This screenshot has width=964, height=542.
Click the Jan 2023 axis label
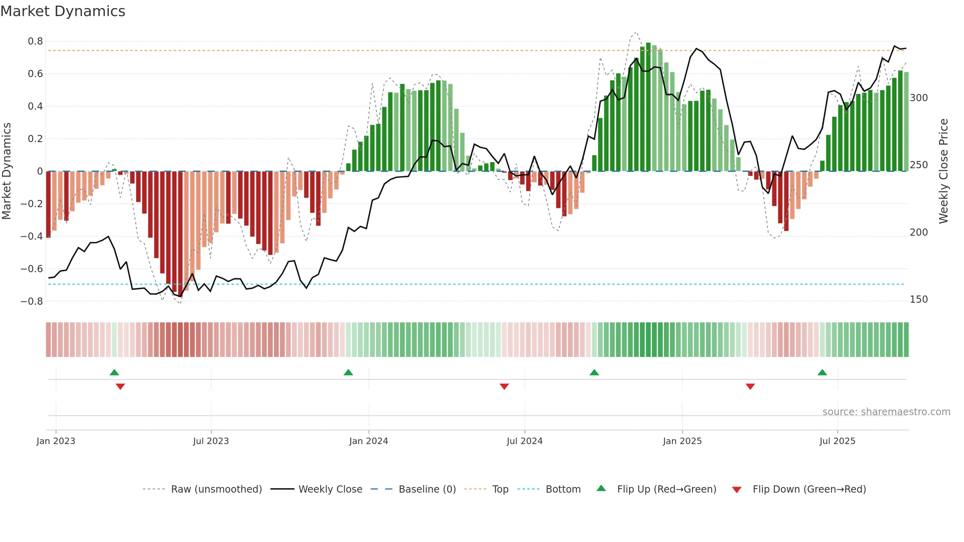click(56, 441)
